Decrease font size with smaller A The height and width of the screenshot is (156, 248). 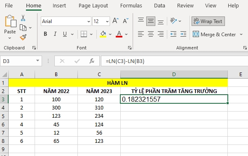tap(126, 21)
